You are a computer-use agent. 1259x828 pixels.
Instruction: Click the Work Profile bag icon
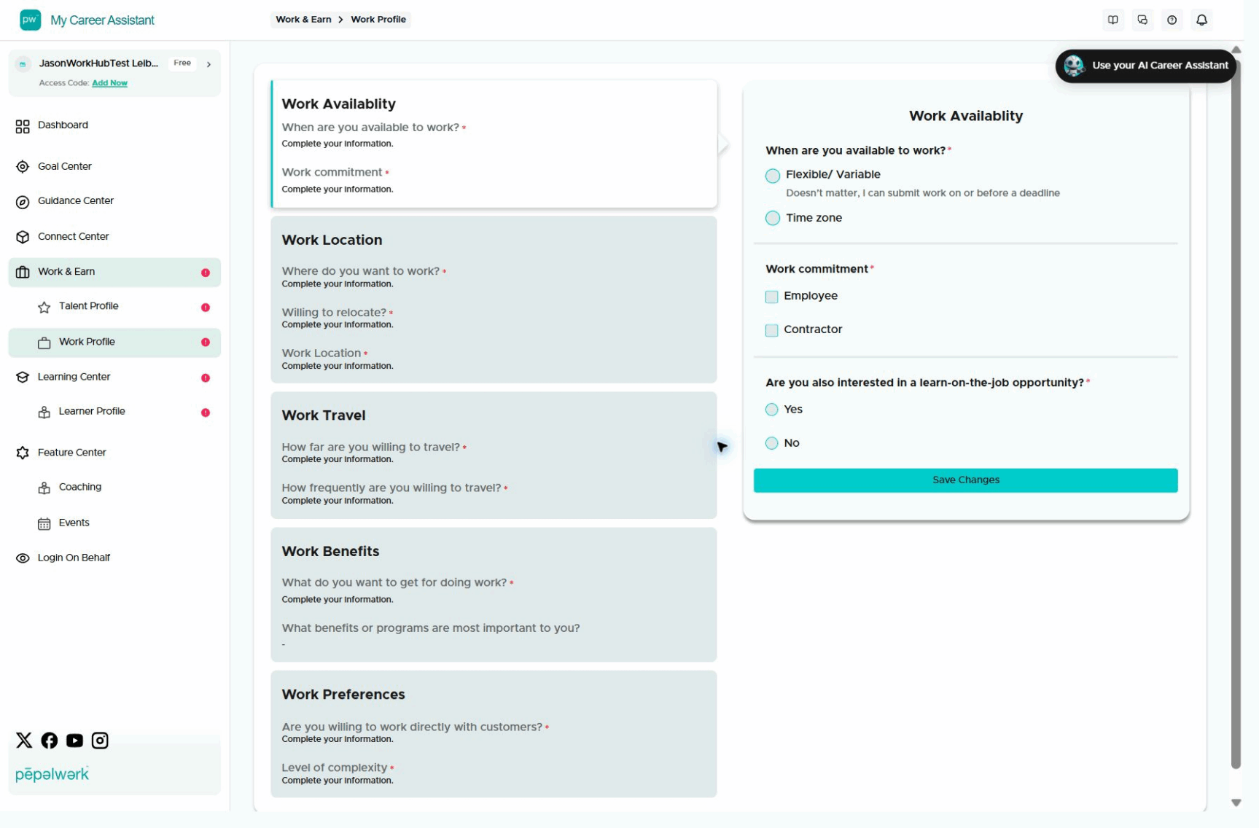coord(44,343)
